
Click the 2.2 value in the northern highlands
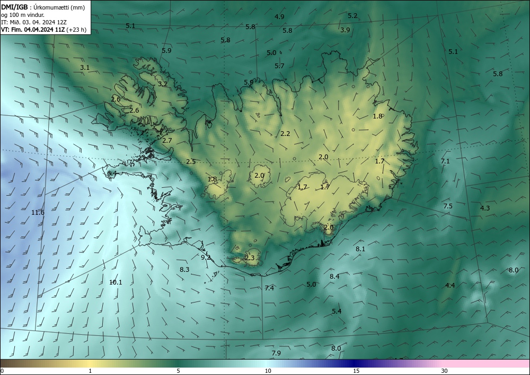pos(285,134)
